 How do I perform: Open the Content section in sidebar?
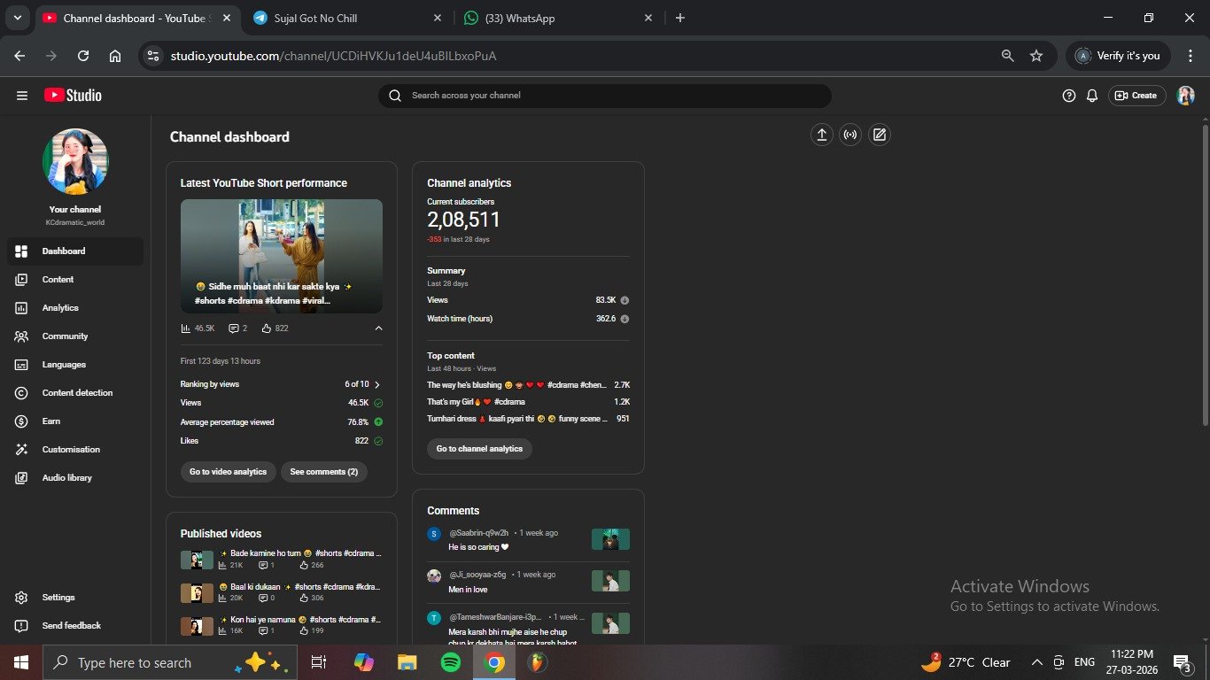(58, 280)
